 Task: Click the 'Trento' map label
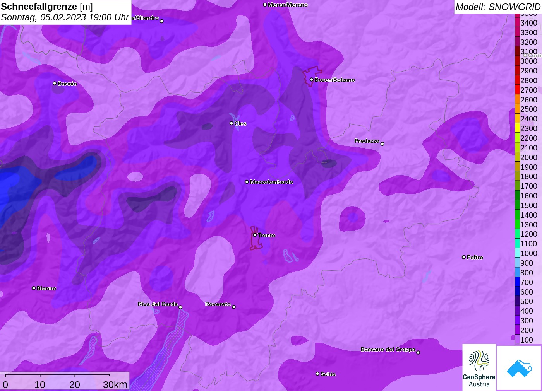tap(266, 235)
